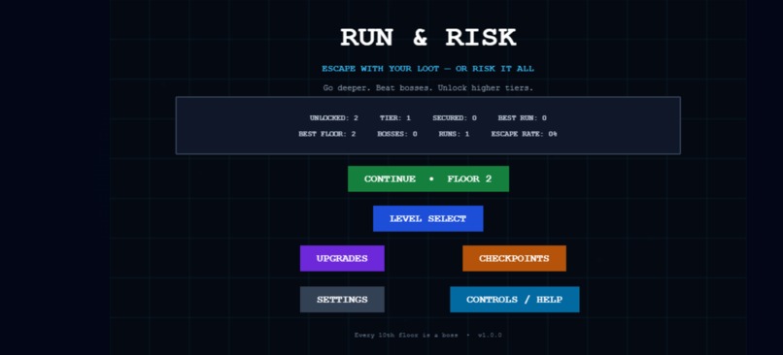Screen dimensions: 783x355
Task: Continue the run on Floor 2
Action: point(428,179)
